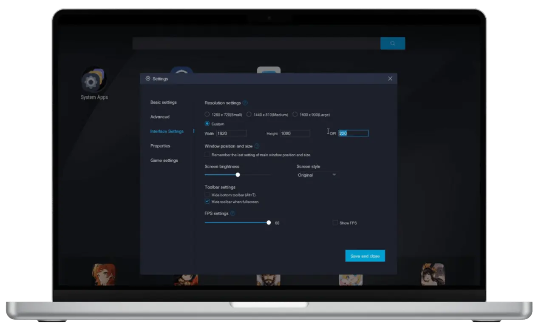Click the help icon next to Resolution settings

pos(246,102)
